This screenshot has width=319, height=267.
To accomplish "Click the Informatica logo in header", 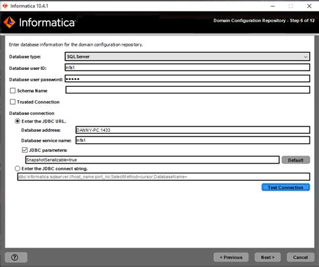I will pyautogui.click(x=40, y=22).
